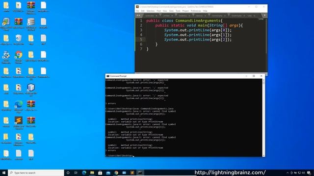This screenshot has width=314, height=176.
Task: Open the Sublime Text tab list dropdown arrow
Action: (265, 15)
